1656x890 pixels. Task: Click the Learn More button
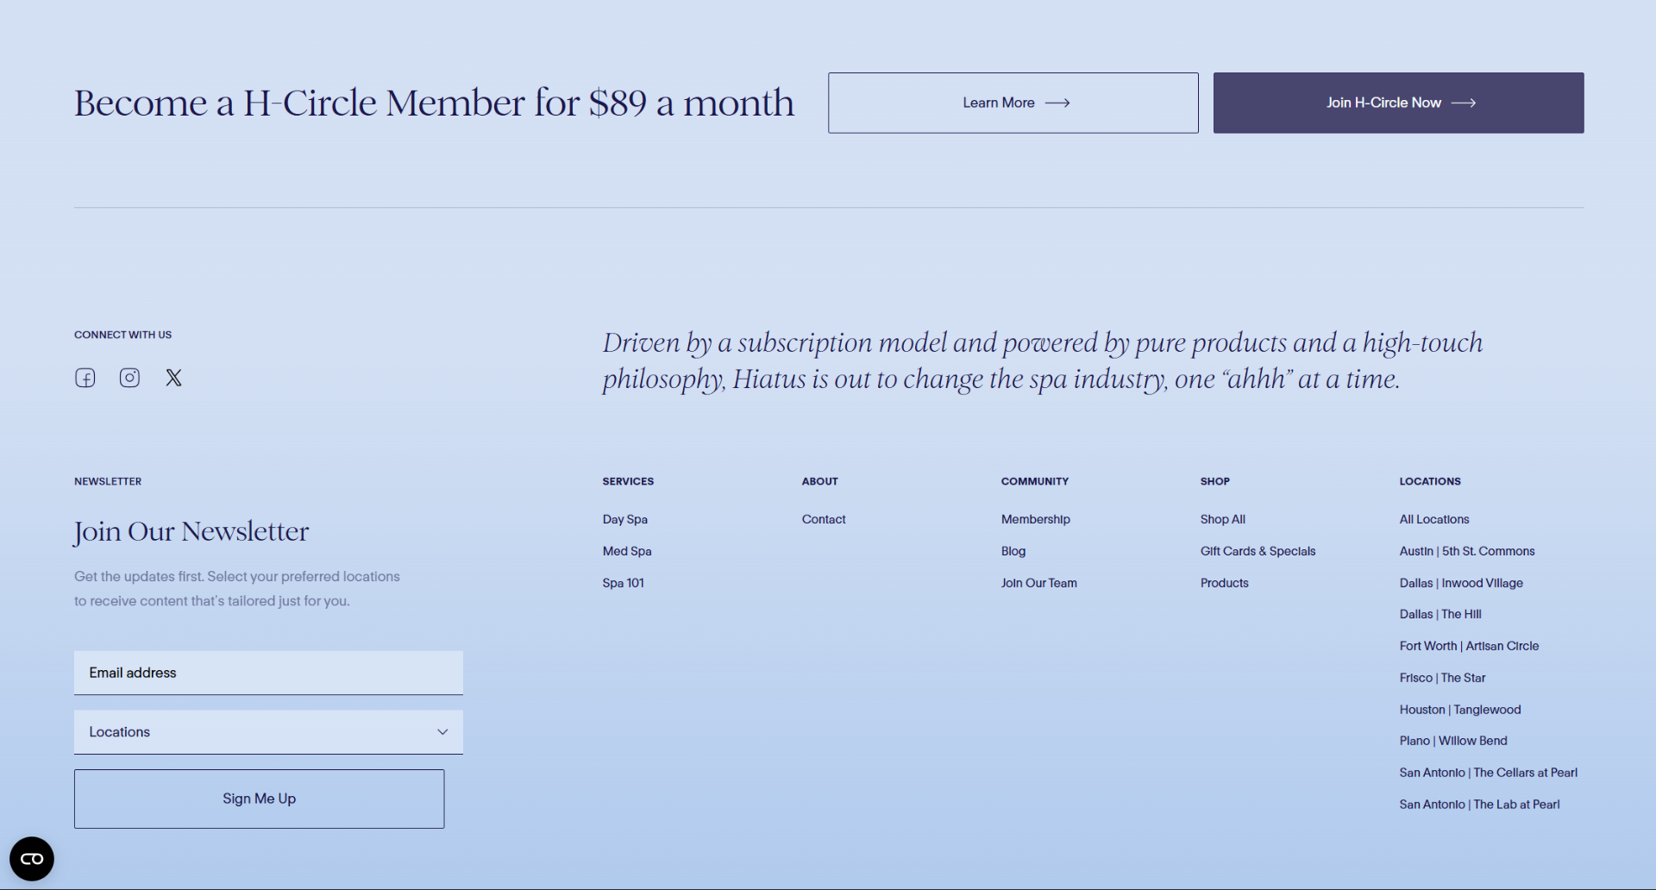(1013, 103)
